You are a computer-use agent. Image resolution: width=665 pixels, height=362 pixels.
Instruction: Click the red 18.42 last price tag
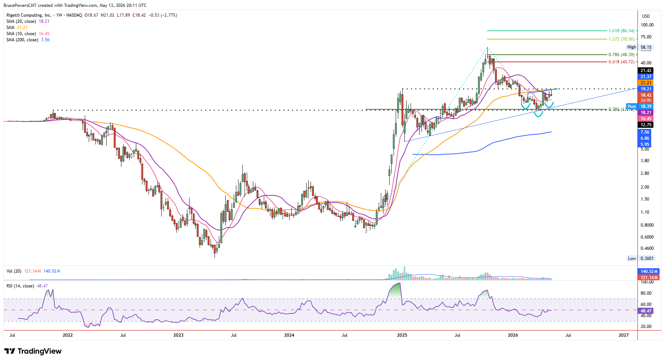point(645,95)
